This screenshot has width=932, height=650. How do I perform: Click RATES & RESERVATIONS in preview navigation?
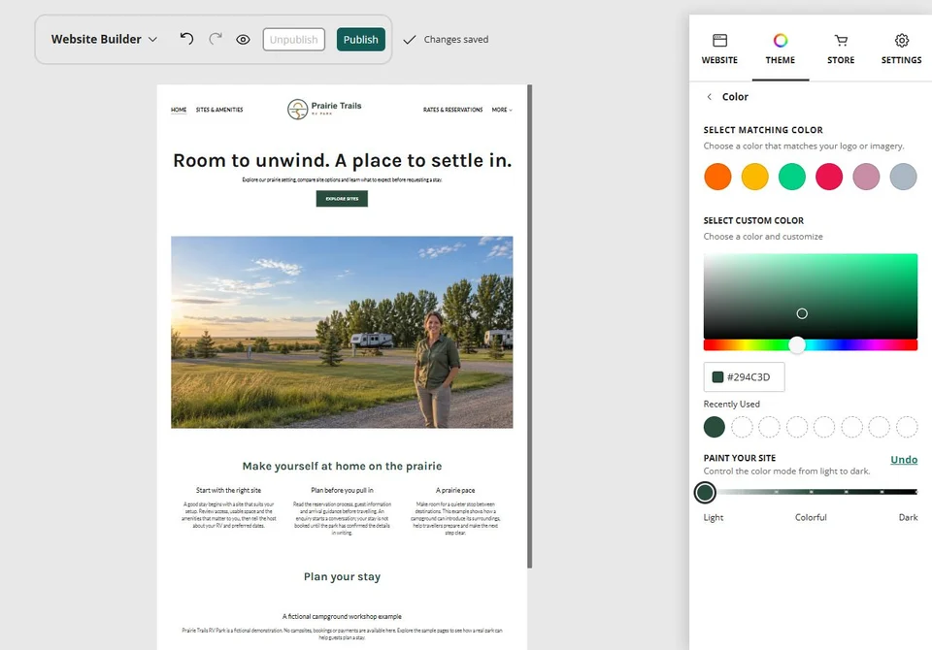click(453, 110)
